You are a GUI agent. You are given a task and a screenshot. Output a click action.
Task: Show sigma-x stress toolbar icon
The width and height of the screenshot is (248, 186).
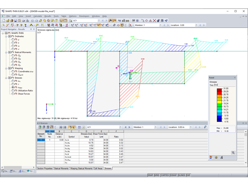[91, 25]
